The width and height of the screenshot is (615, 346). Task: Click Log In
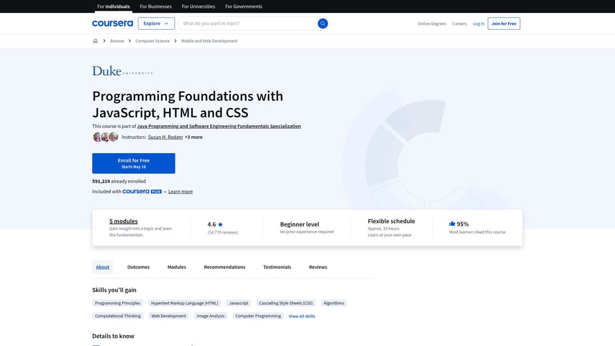click(x=478, y=23)
